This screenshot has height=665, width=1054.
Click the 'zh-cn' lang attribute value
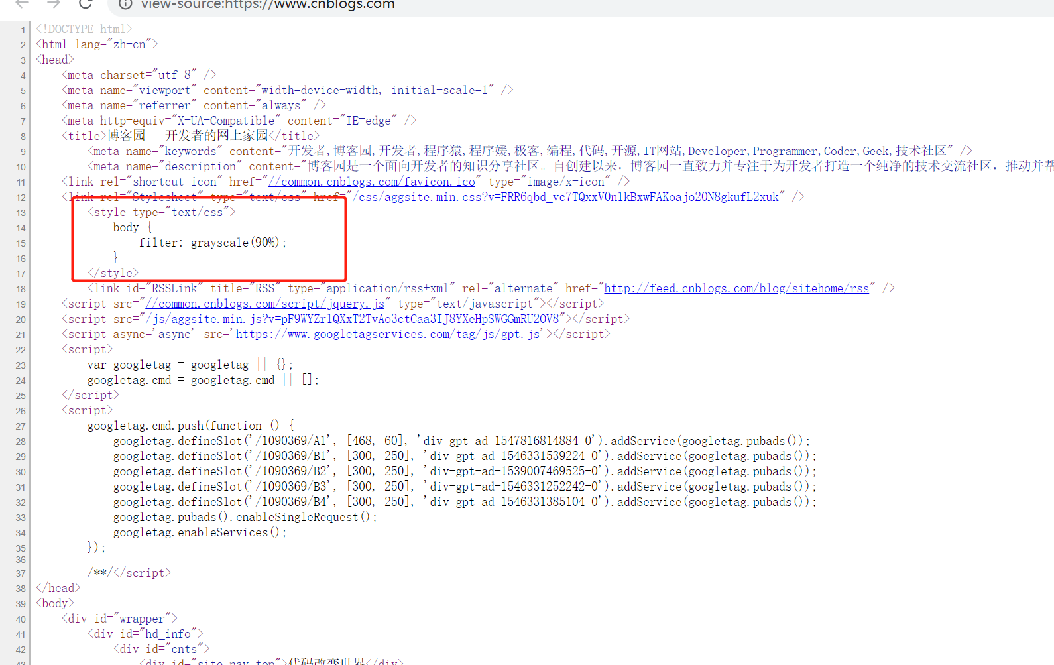click(x=129, y=44)
